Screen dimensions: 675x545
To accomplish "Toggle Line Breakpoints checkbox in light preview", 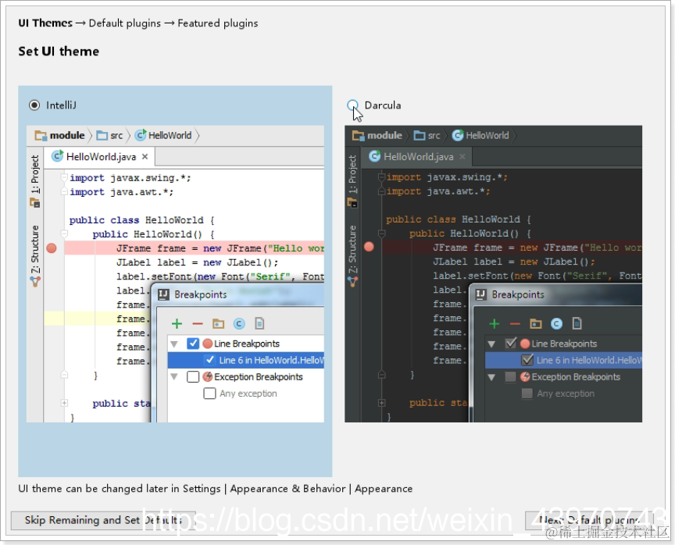I will pos(193,344).
